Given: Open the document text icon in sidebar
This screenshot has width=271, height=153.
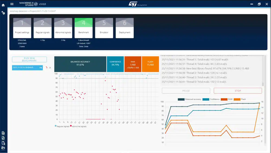Looking at the screenshot, I should coord(3,138).
